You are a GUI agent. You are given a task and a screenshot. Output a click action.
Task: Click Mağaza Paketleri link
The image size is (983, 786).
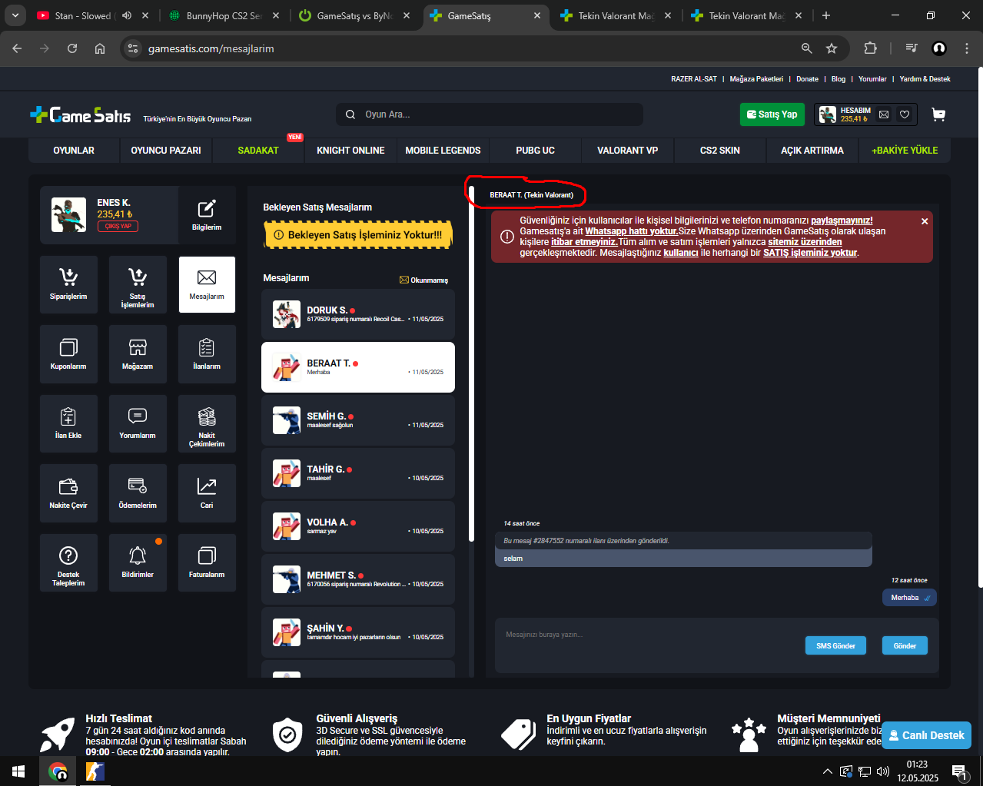pos(756,79)
